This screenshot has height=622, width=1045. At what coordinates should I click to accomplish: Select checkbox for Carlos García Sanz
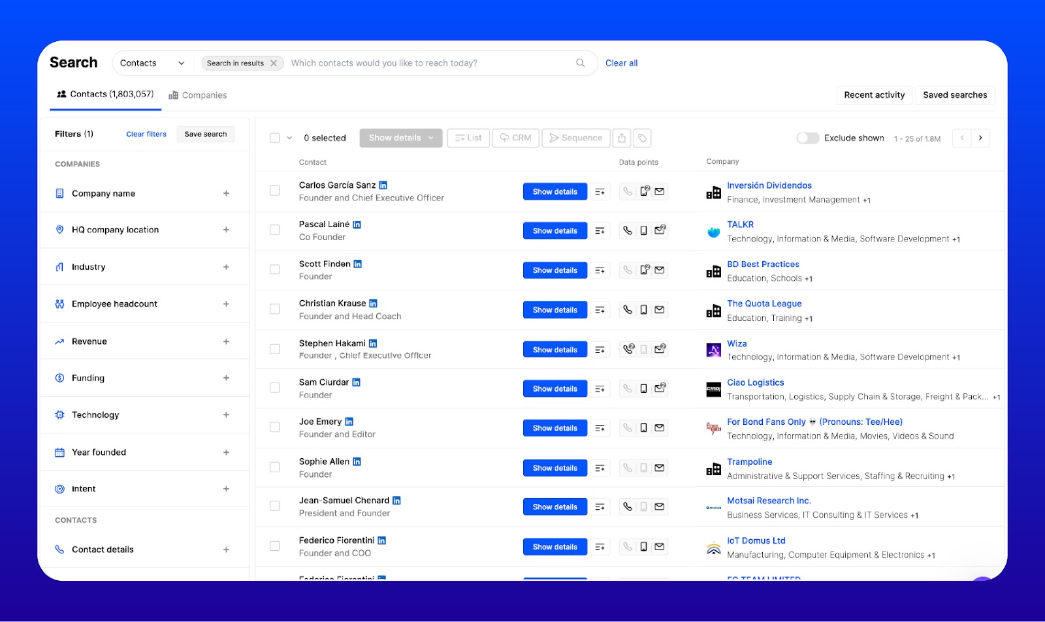click(275, 191)
